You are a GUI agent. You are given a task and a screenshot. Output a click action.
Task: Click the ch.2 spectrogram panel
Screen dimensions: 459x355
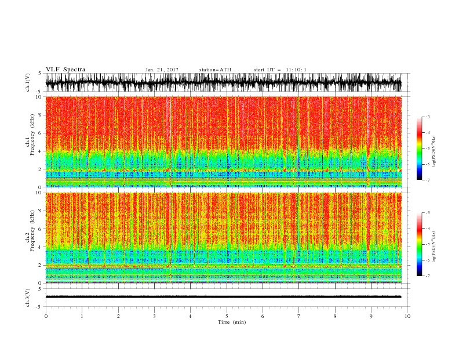223,238
